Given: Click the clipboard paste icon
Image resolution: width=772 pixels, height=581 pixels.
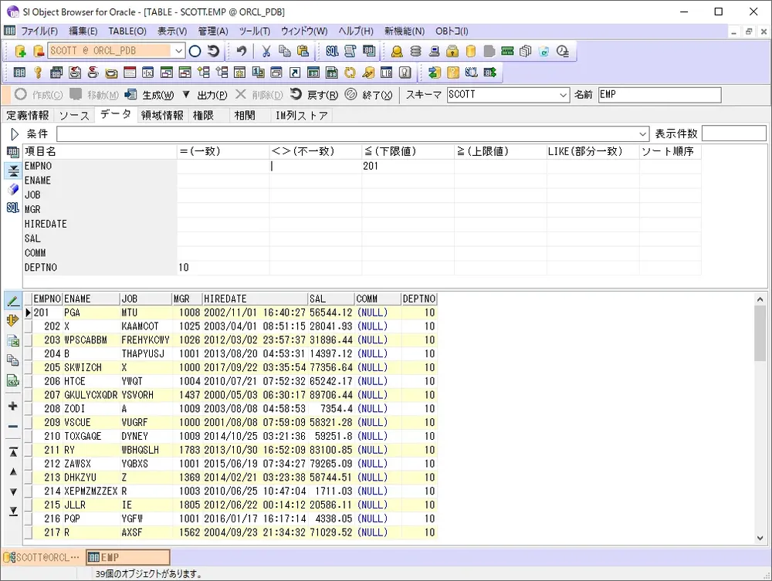Looking at the screenshot, I should (x=303, y=51).
